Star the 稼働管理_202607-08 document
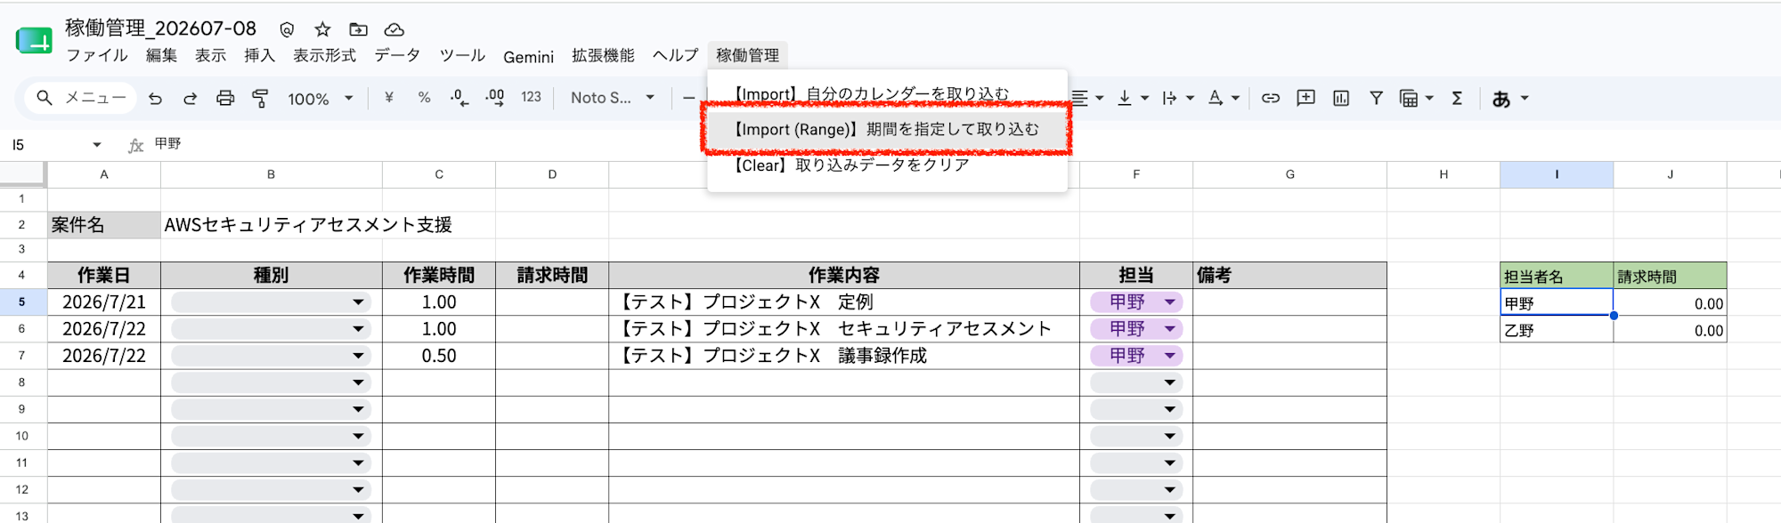Image resolution: width=1781 pixels, height=523 pixels. [x=322, y=29]
